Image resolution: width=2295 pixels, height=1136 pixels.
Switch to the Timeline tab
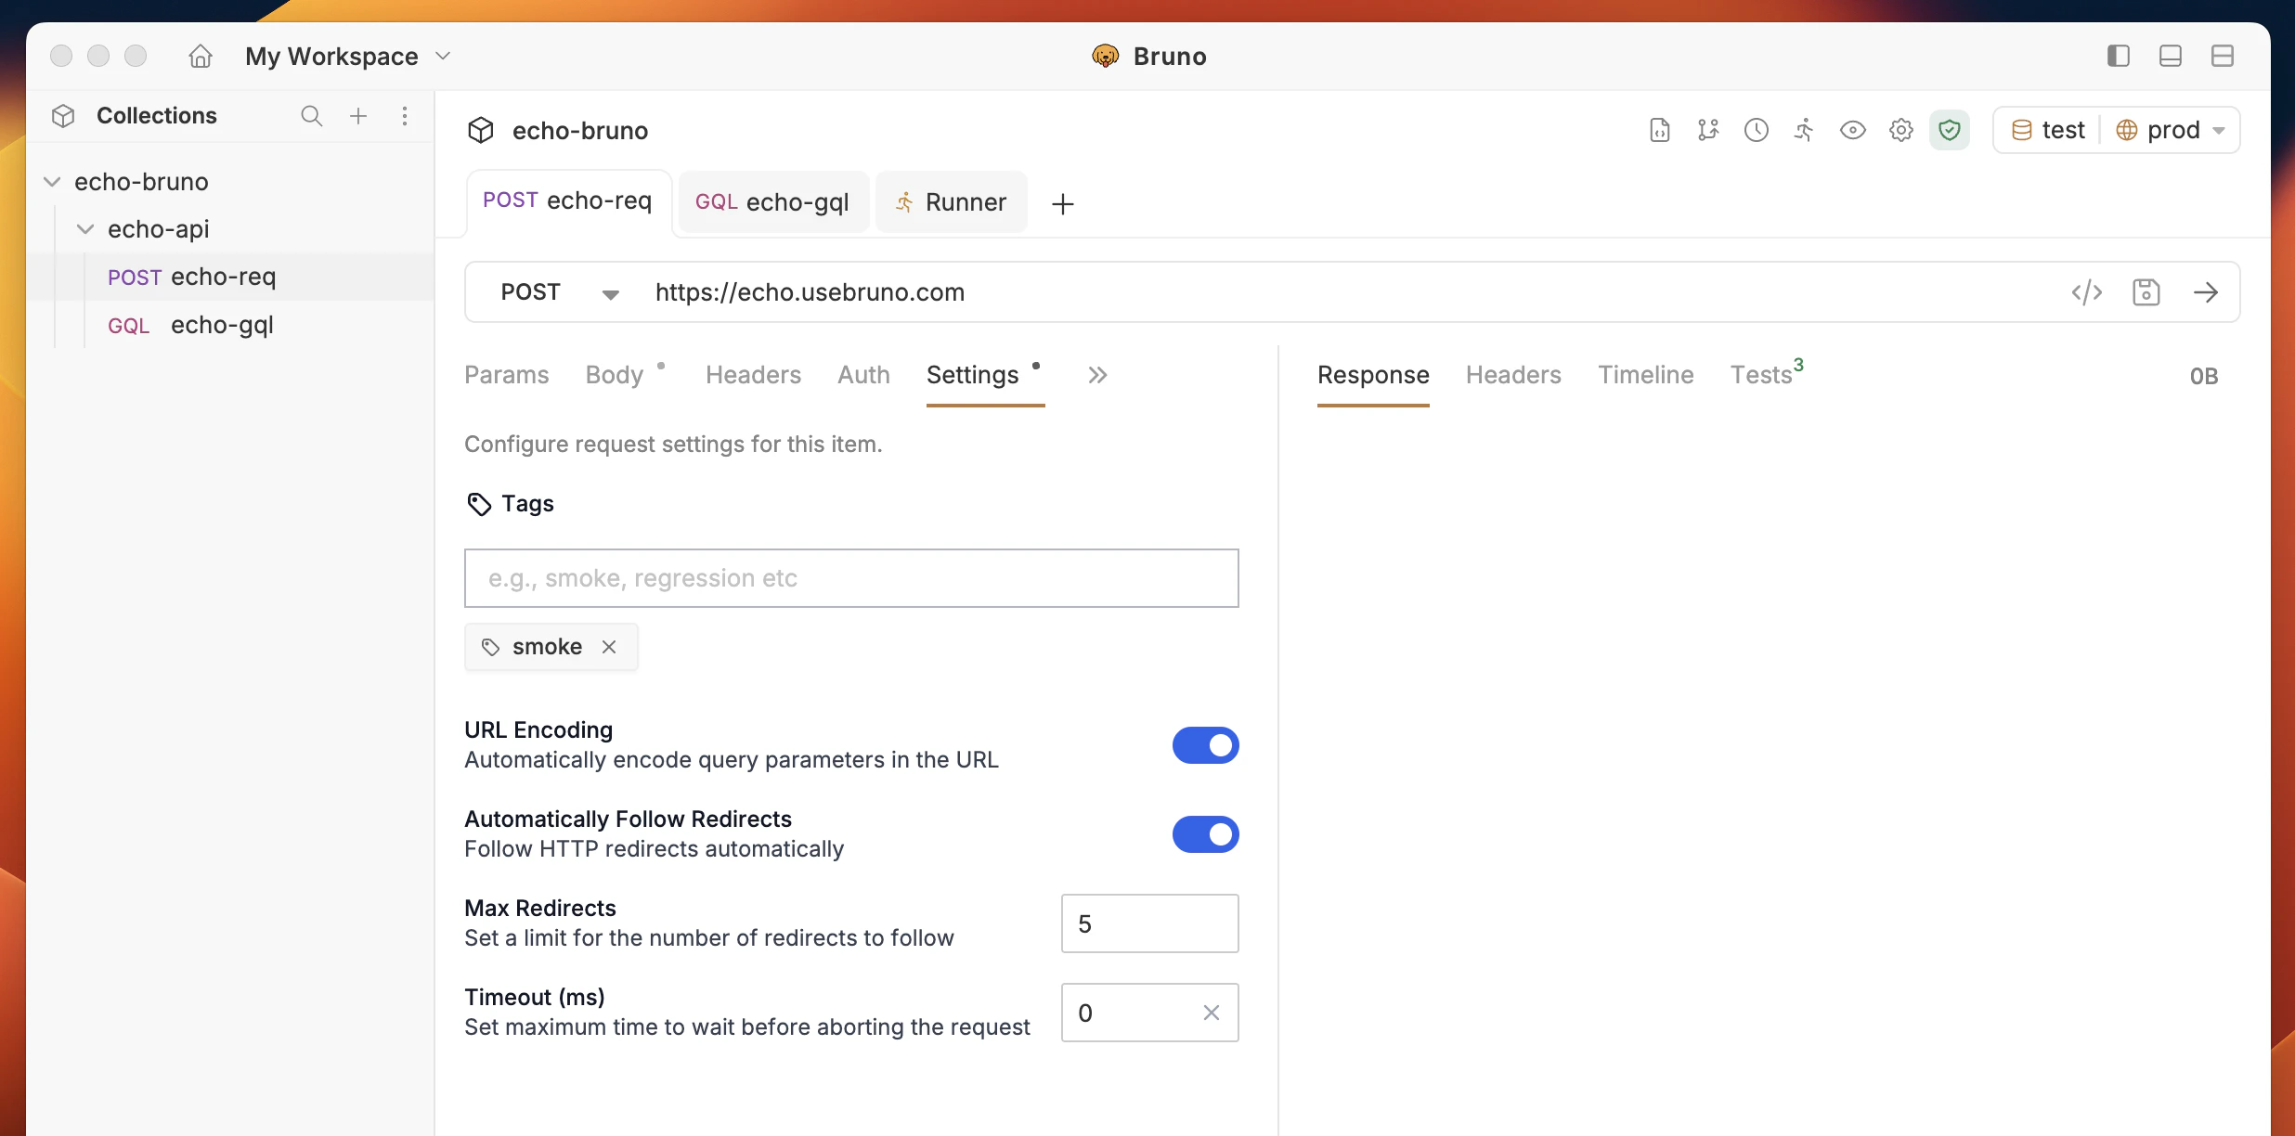[1645, 375]
